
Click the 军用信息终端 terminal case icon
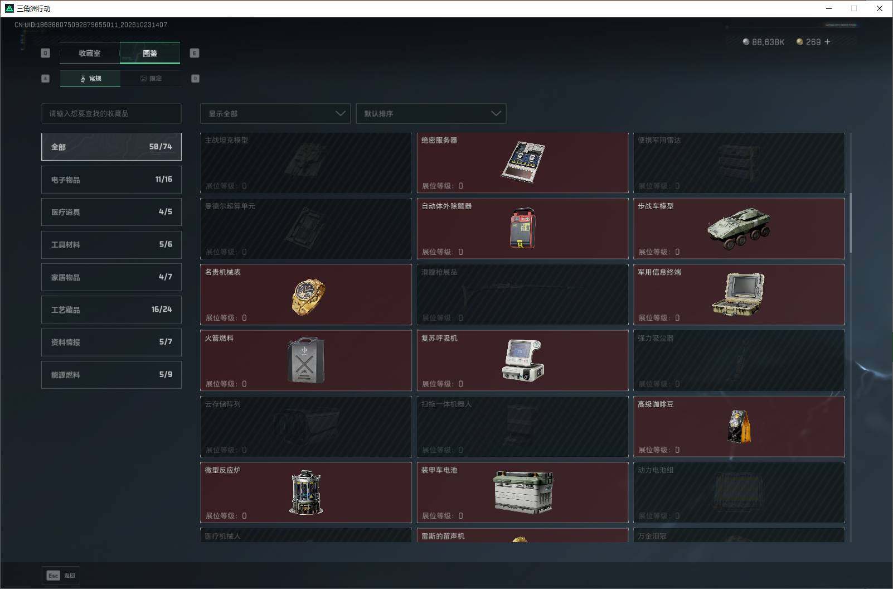(738, 294)
